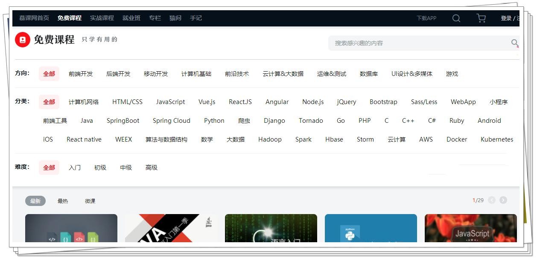
Task: Open 就业班 in top navigation
Action: point(131,18)
